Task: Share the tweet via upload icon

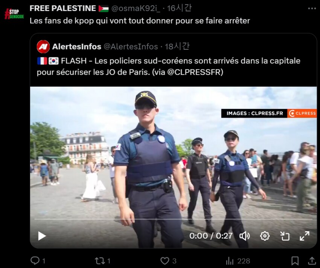Action: point(312,260)
